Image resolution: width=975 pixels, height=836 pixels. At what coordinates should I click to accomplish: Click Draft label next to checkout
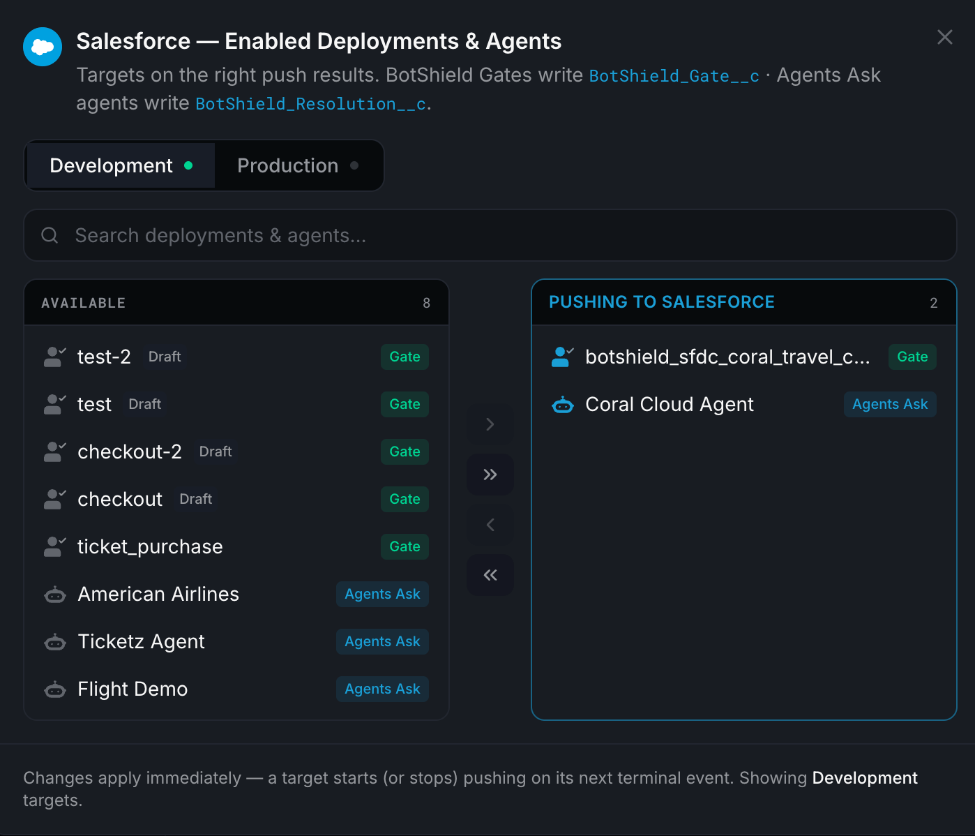point(196,499)
